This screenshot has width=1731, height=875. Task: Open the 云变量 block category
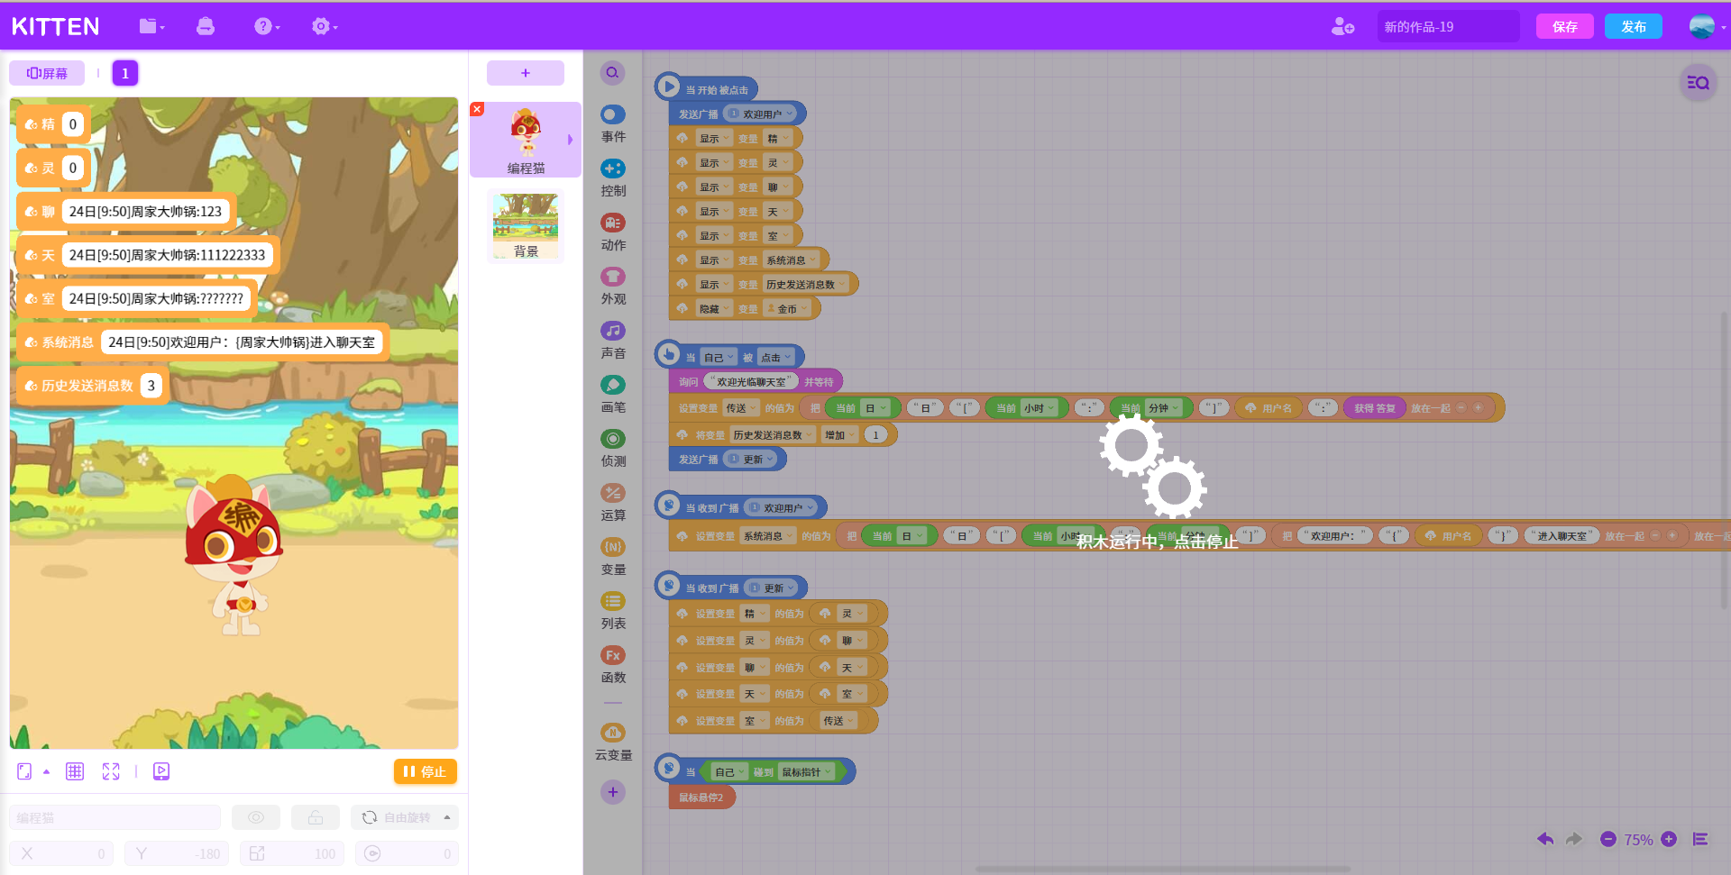point(613,743)
